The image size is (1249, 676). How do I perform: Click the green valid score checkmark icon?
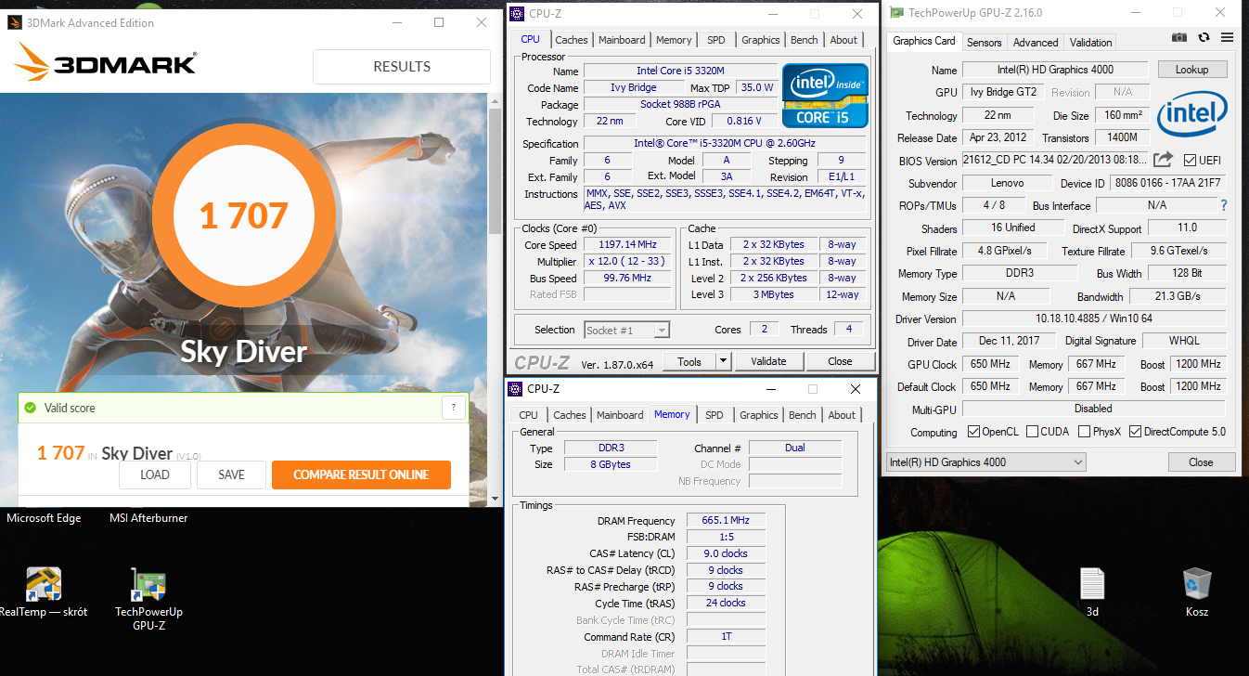31,408
